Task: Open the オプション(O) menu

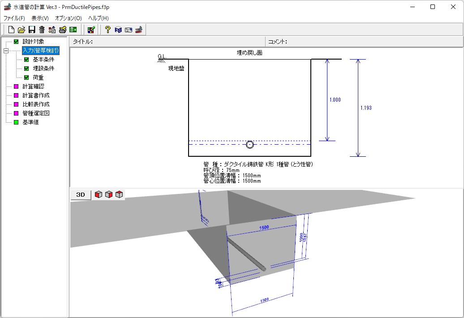Action: pyautogui.click(x=68, y=18)
